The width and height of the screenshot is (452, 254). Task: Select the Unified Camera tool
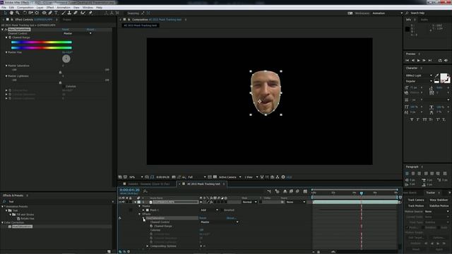(31, 13)
